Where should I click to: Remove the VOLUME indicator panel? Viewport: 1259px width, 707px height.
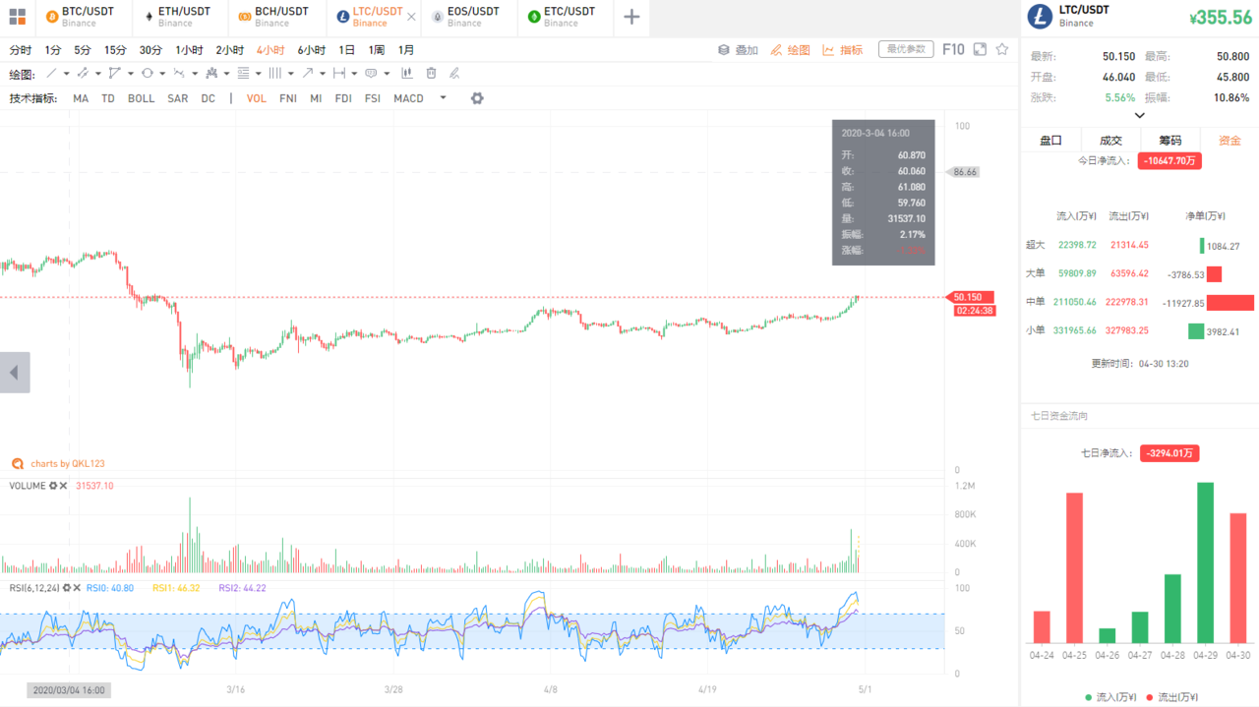coord(64,486)
